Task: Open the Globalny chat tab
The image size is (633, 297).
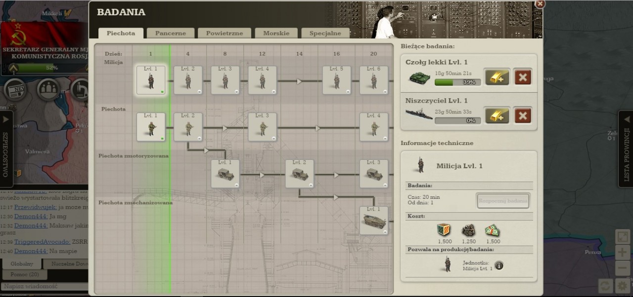Action: (22, 263)
